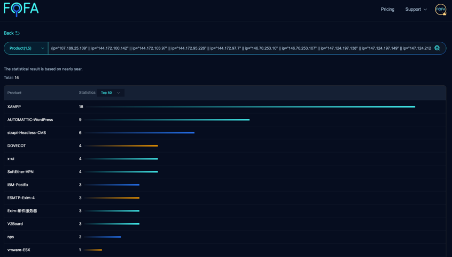Click the search magnifier icon
This screenshot has width=452, height=257.
437,48
